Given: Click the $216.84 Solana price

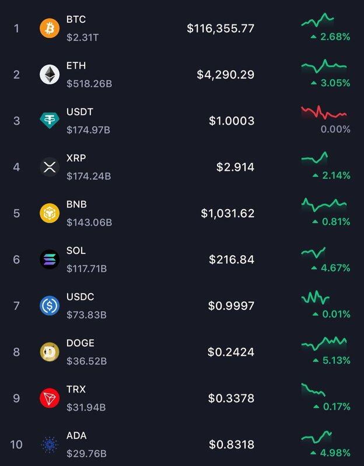Looking at the screenshot, I should coord(232,259).
